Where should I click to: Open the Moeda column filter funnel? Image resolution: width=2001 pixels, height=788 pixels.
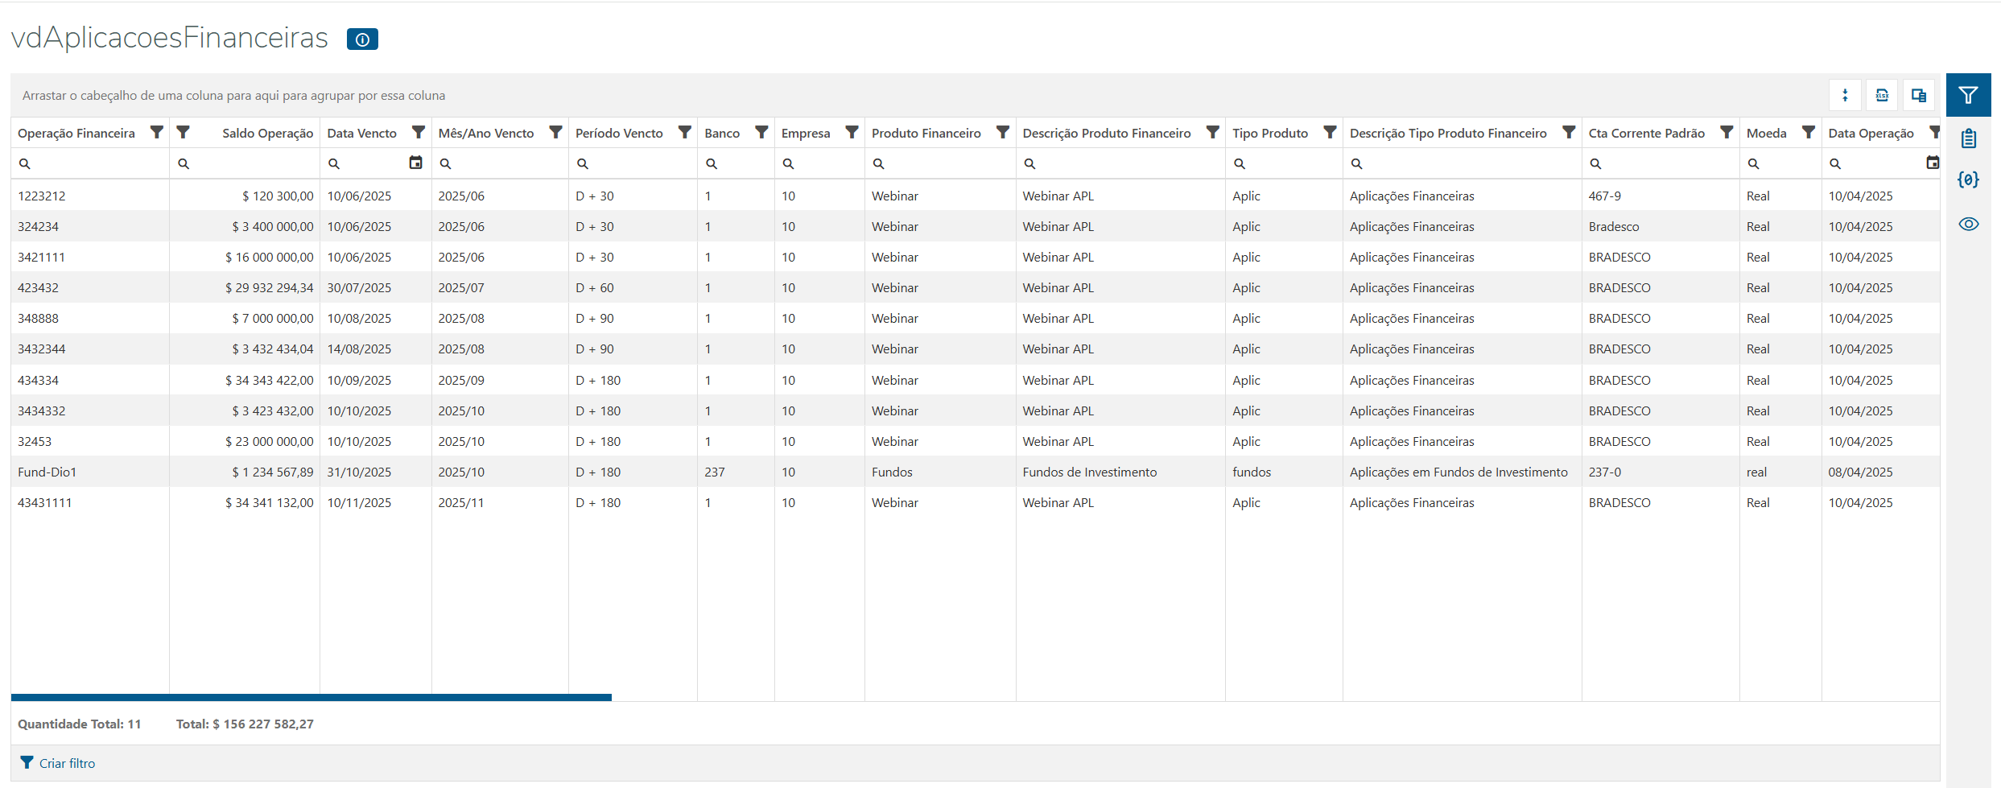click(x=1808, y=133)
